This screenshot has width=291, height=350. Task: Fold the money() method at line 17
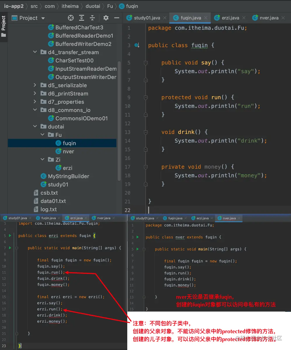145,167
